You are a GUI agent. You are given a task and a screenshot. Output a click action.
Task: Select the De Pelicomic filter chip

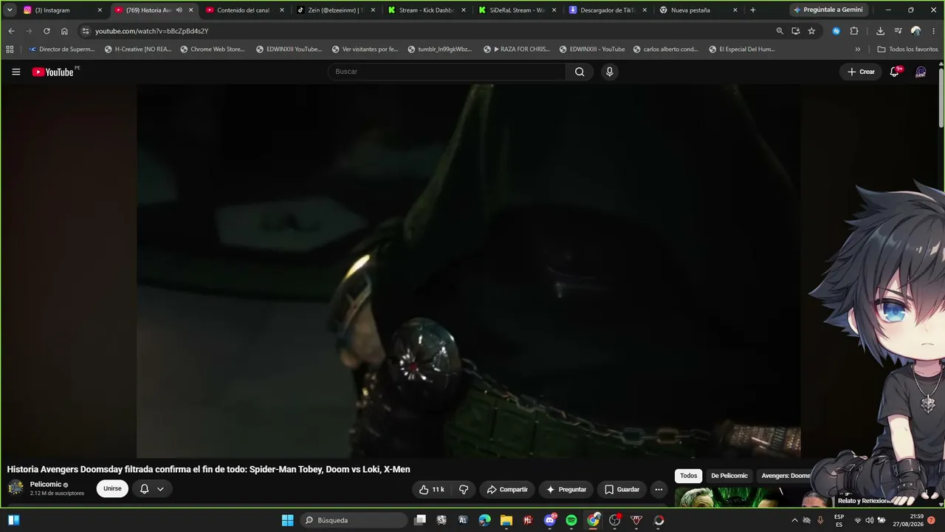tap(729, 476)
